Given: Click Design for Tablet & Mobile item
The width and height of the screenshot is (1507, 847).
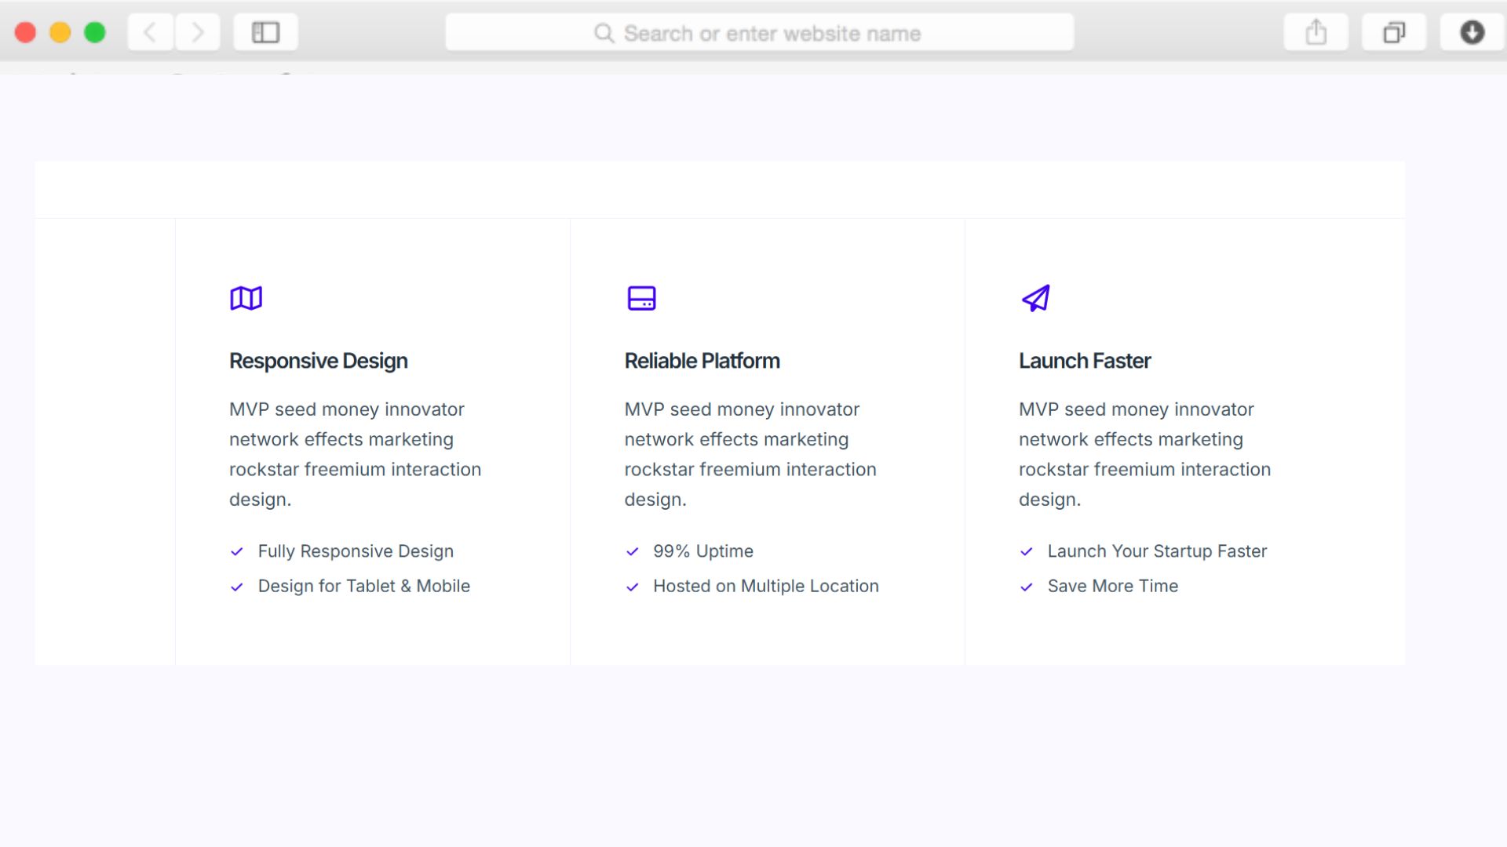Looking at the screenshot, I should 363,586.
